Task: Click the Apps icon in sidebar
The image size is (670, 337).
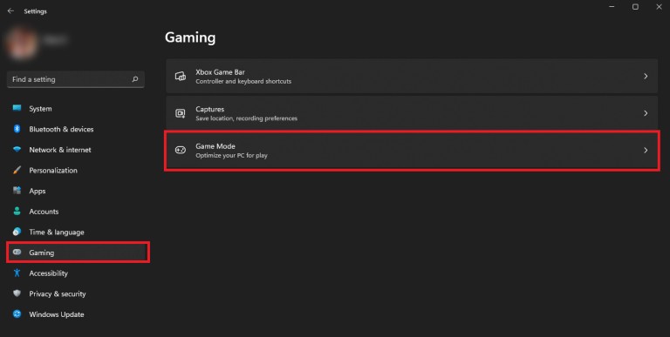Action: [x=17, y=191]
